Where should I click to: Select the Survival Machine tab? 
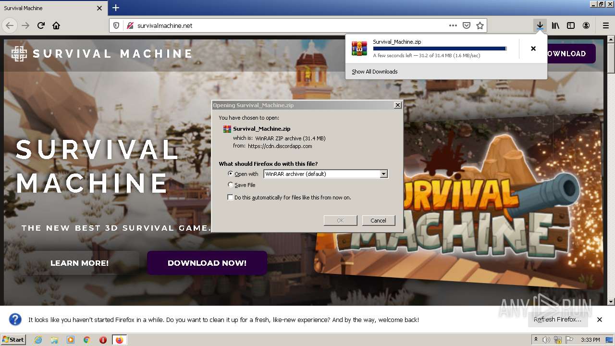[53, 8]
